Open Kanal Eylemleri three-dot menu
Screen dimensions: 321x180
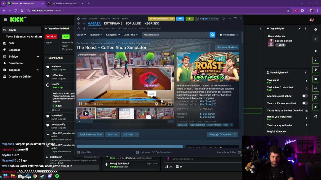[x=305, y=72]
